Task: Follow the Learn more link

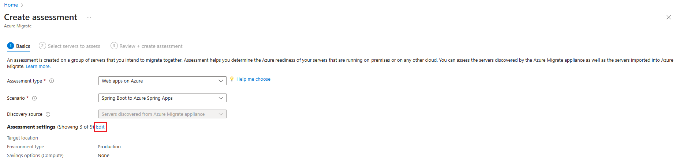Action: click(38, 66)
